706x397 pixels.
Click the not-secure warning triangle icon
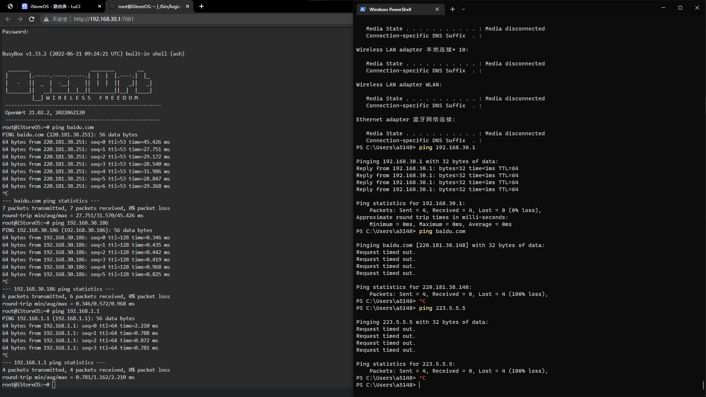(x=46, y=19)
